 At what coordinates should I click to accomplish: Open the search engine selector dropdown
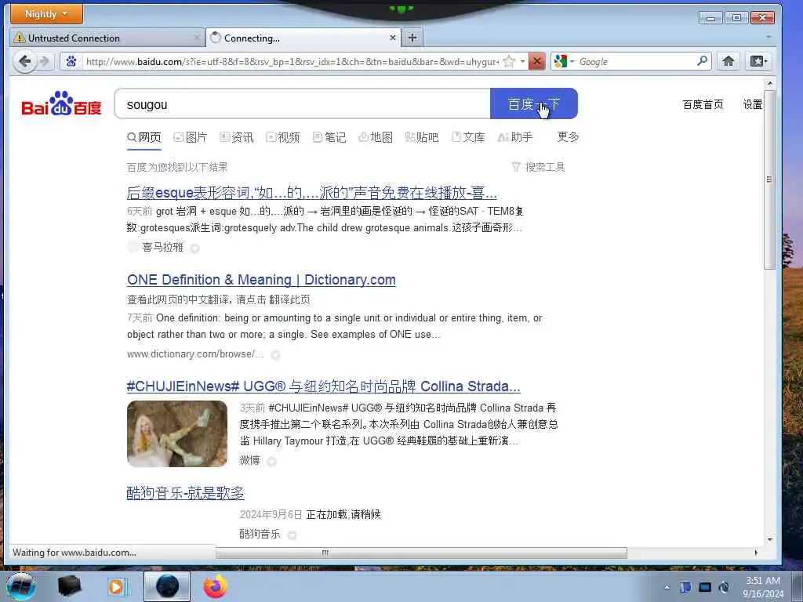pyautogui.click(x=572, y=61)
